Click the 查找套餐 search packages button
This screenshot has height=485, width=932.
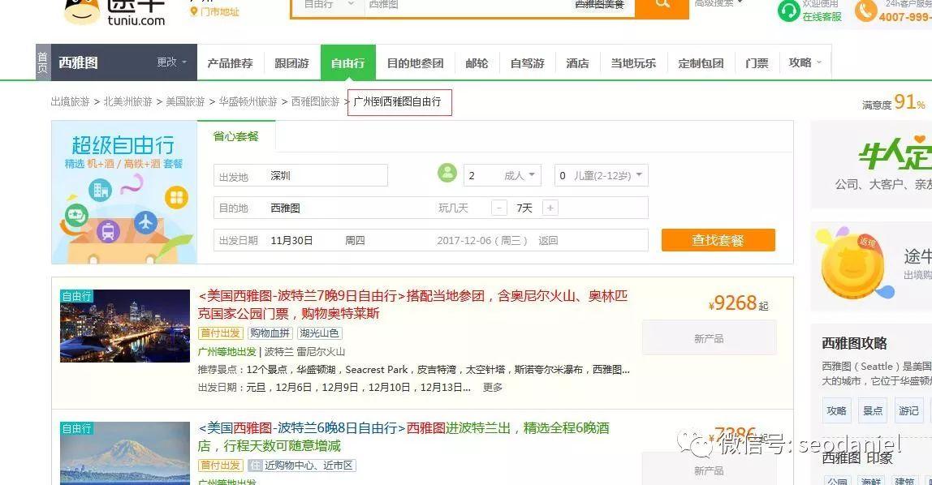718,240
